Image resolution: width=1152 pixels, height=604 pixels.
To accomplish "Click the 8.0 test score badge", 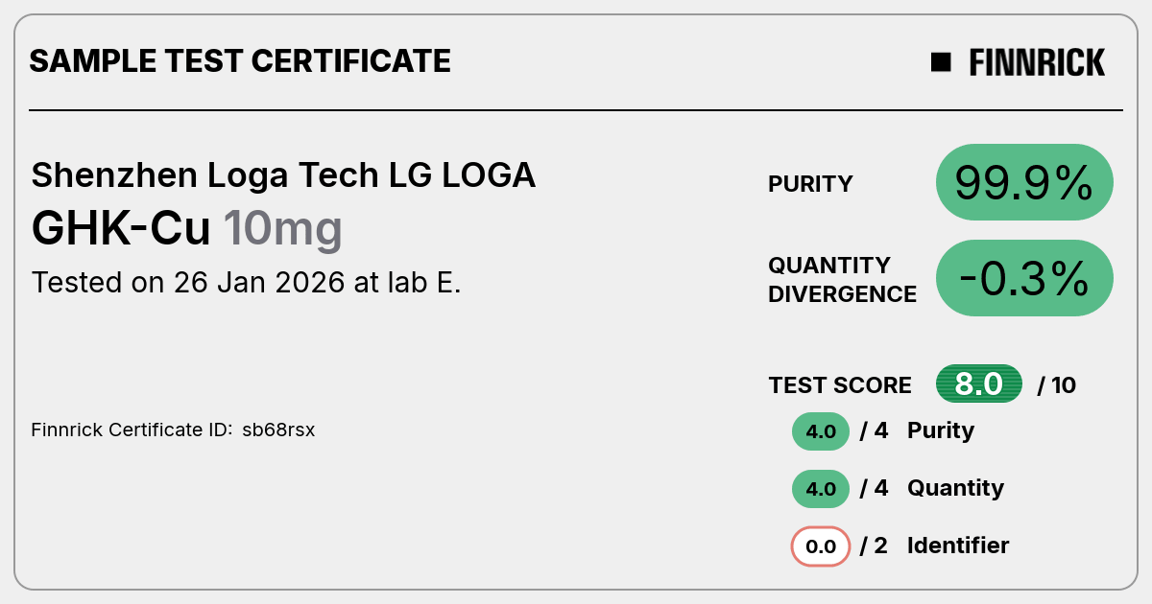I will [979, 384].
